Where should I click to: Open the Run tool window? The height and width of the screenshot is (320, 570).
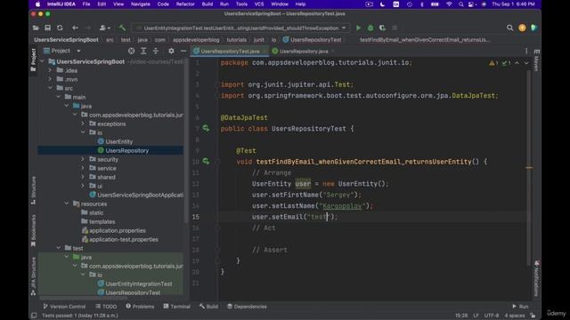coord(520,307)
